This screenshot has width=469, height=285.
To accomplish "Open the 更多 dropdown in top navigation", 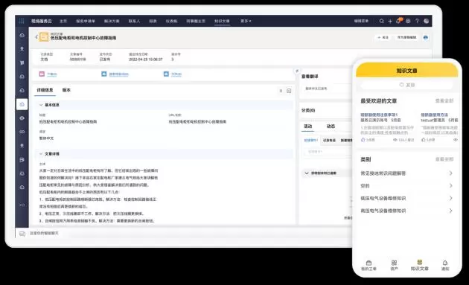I will (246, 22).
